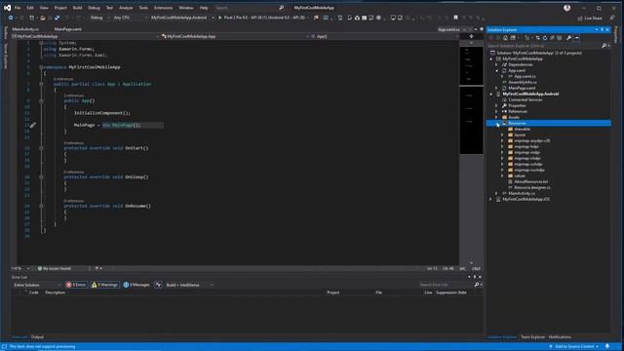Click the green Start debugging play icon
Viewport: 624px width, 351px height.
click(x=220, y=18)
